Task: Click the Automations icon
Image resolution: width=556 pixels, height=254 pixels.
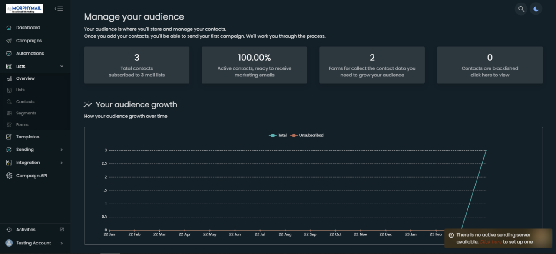Action: 9,53
